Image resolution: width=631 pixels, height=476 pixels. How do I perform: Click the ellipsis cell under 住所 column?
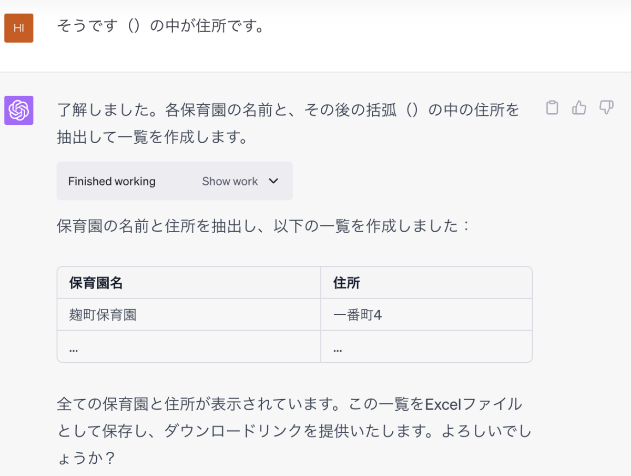(x=338, y=347)
